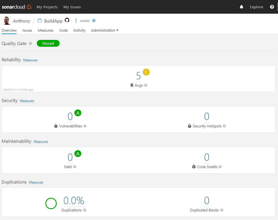278x220 pixels.
Task: Open help icon next to Code Smells
Action: (x=220, y=167)
